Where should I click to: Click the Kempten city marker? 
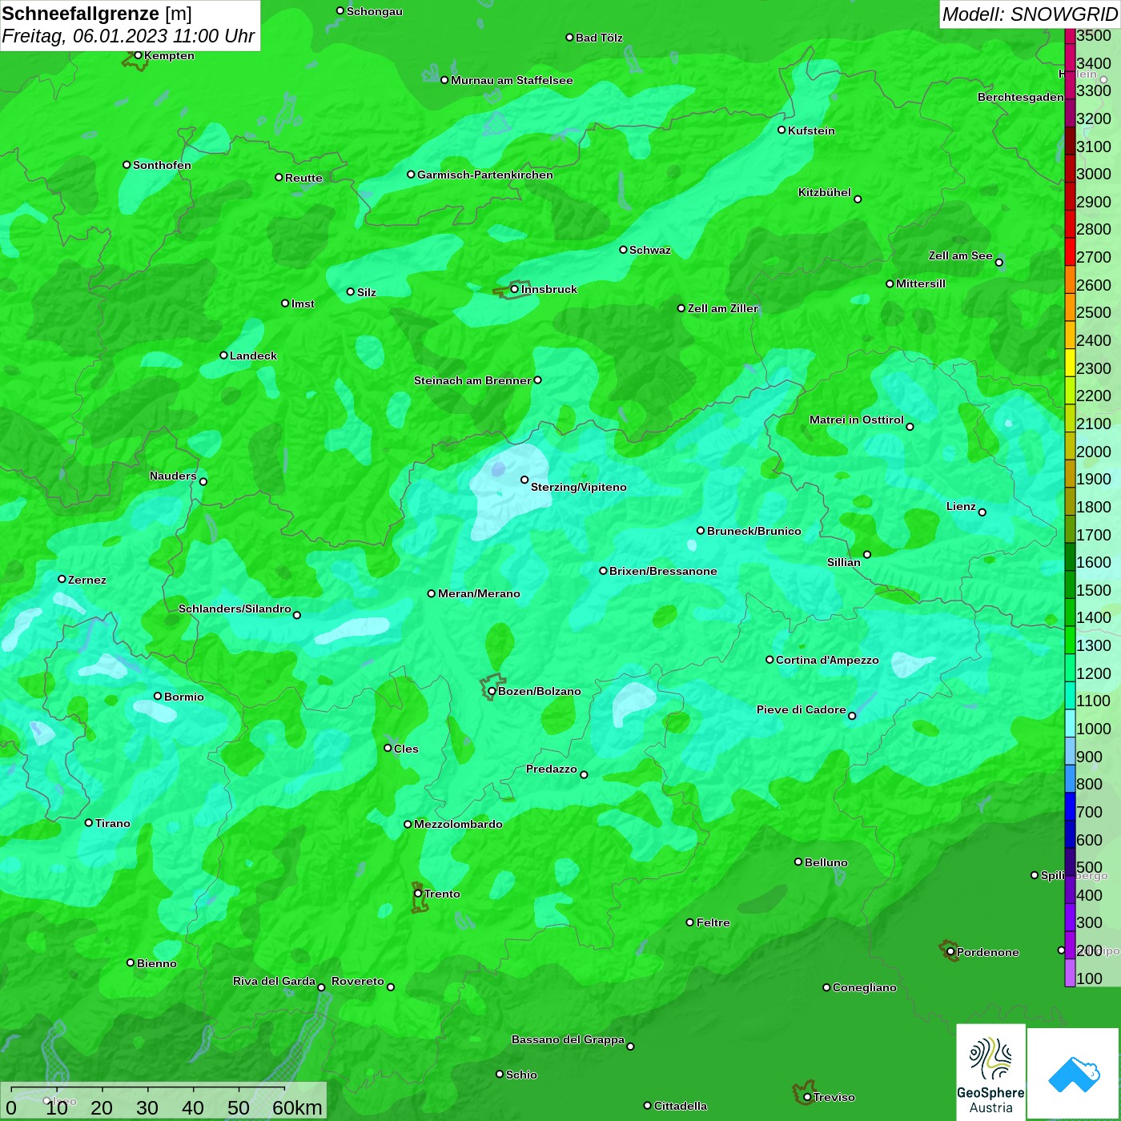[138, 55]
